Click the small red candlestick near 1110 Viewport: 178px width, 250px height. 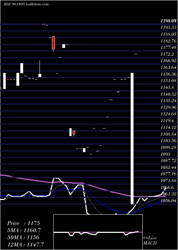(x=74, y=133)
